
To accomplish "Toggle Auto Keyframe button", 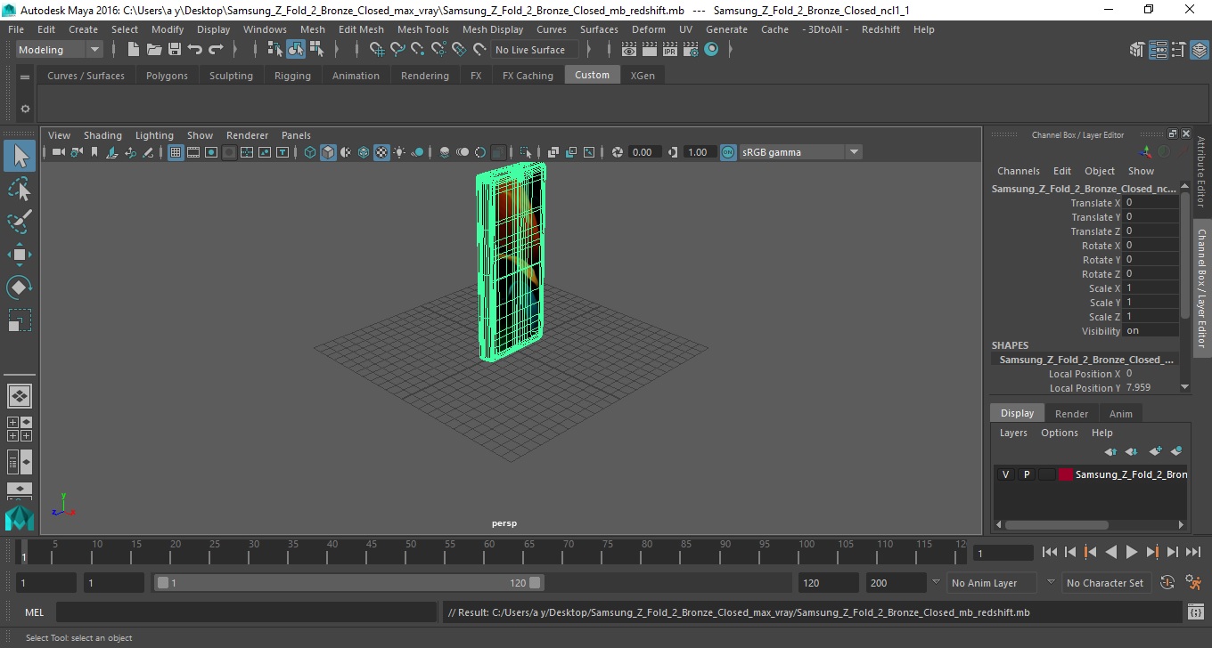I will [x=1167, y=583].
